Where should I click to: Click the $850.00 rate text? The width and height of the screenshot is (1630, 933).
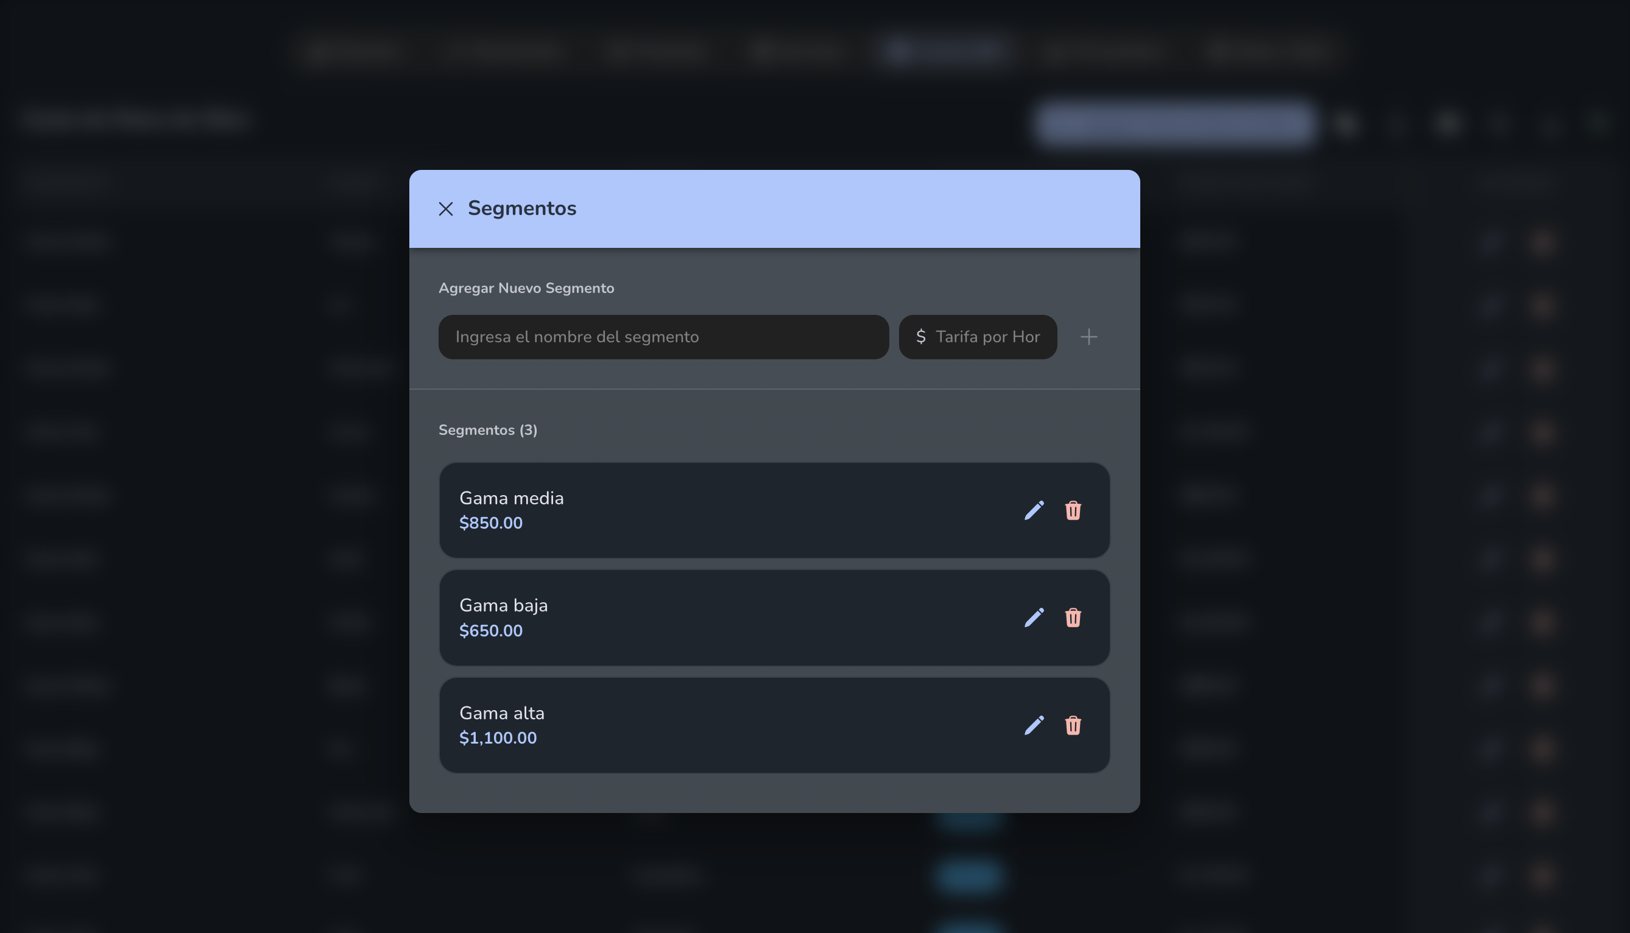(x=491, y=523)
